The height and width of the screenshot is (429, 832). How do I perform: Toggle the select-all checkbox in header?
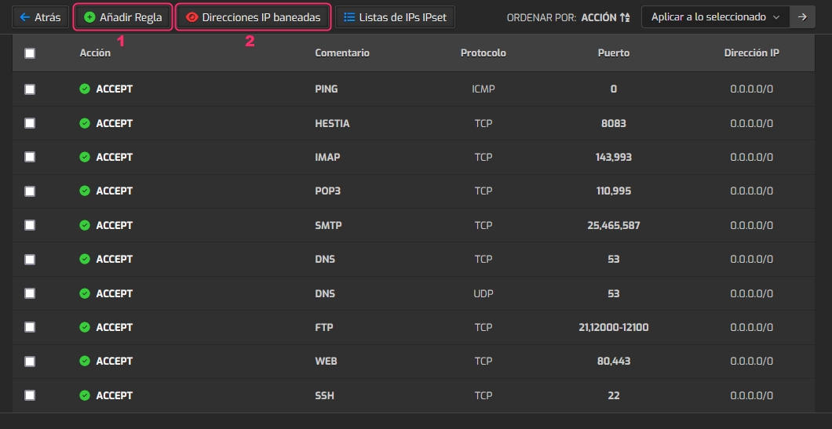[30, 53]
